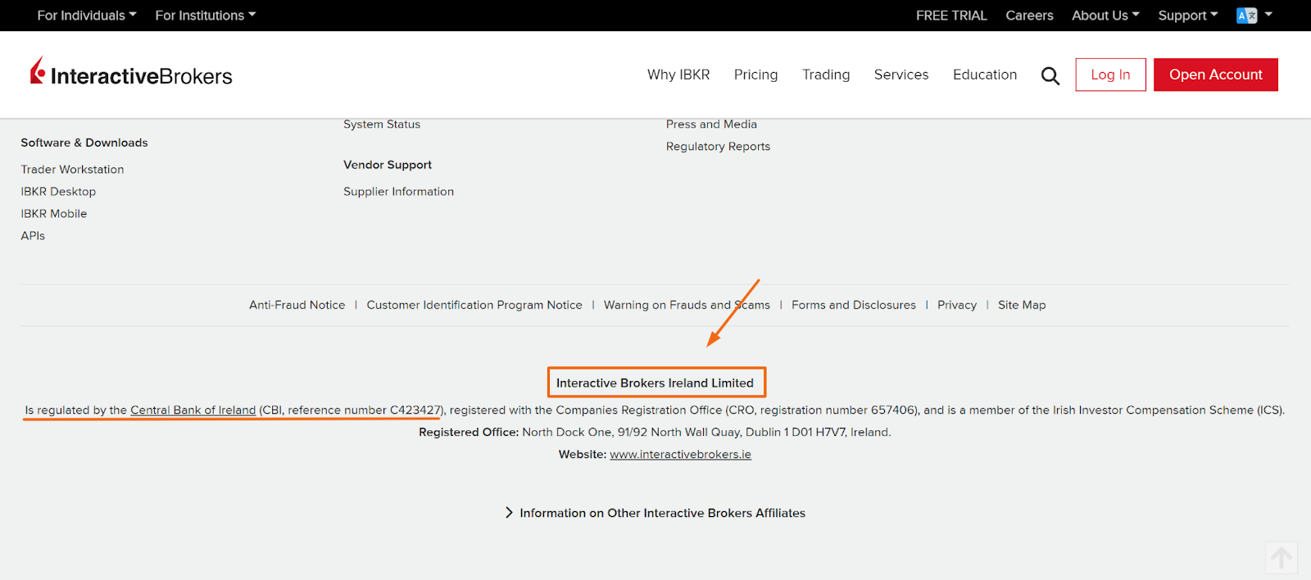
Task: Open the About Us dropdown
Action: (1105, 16)
